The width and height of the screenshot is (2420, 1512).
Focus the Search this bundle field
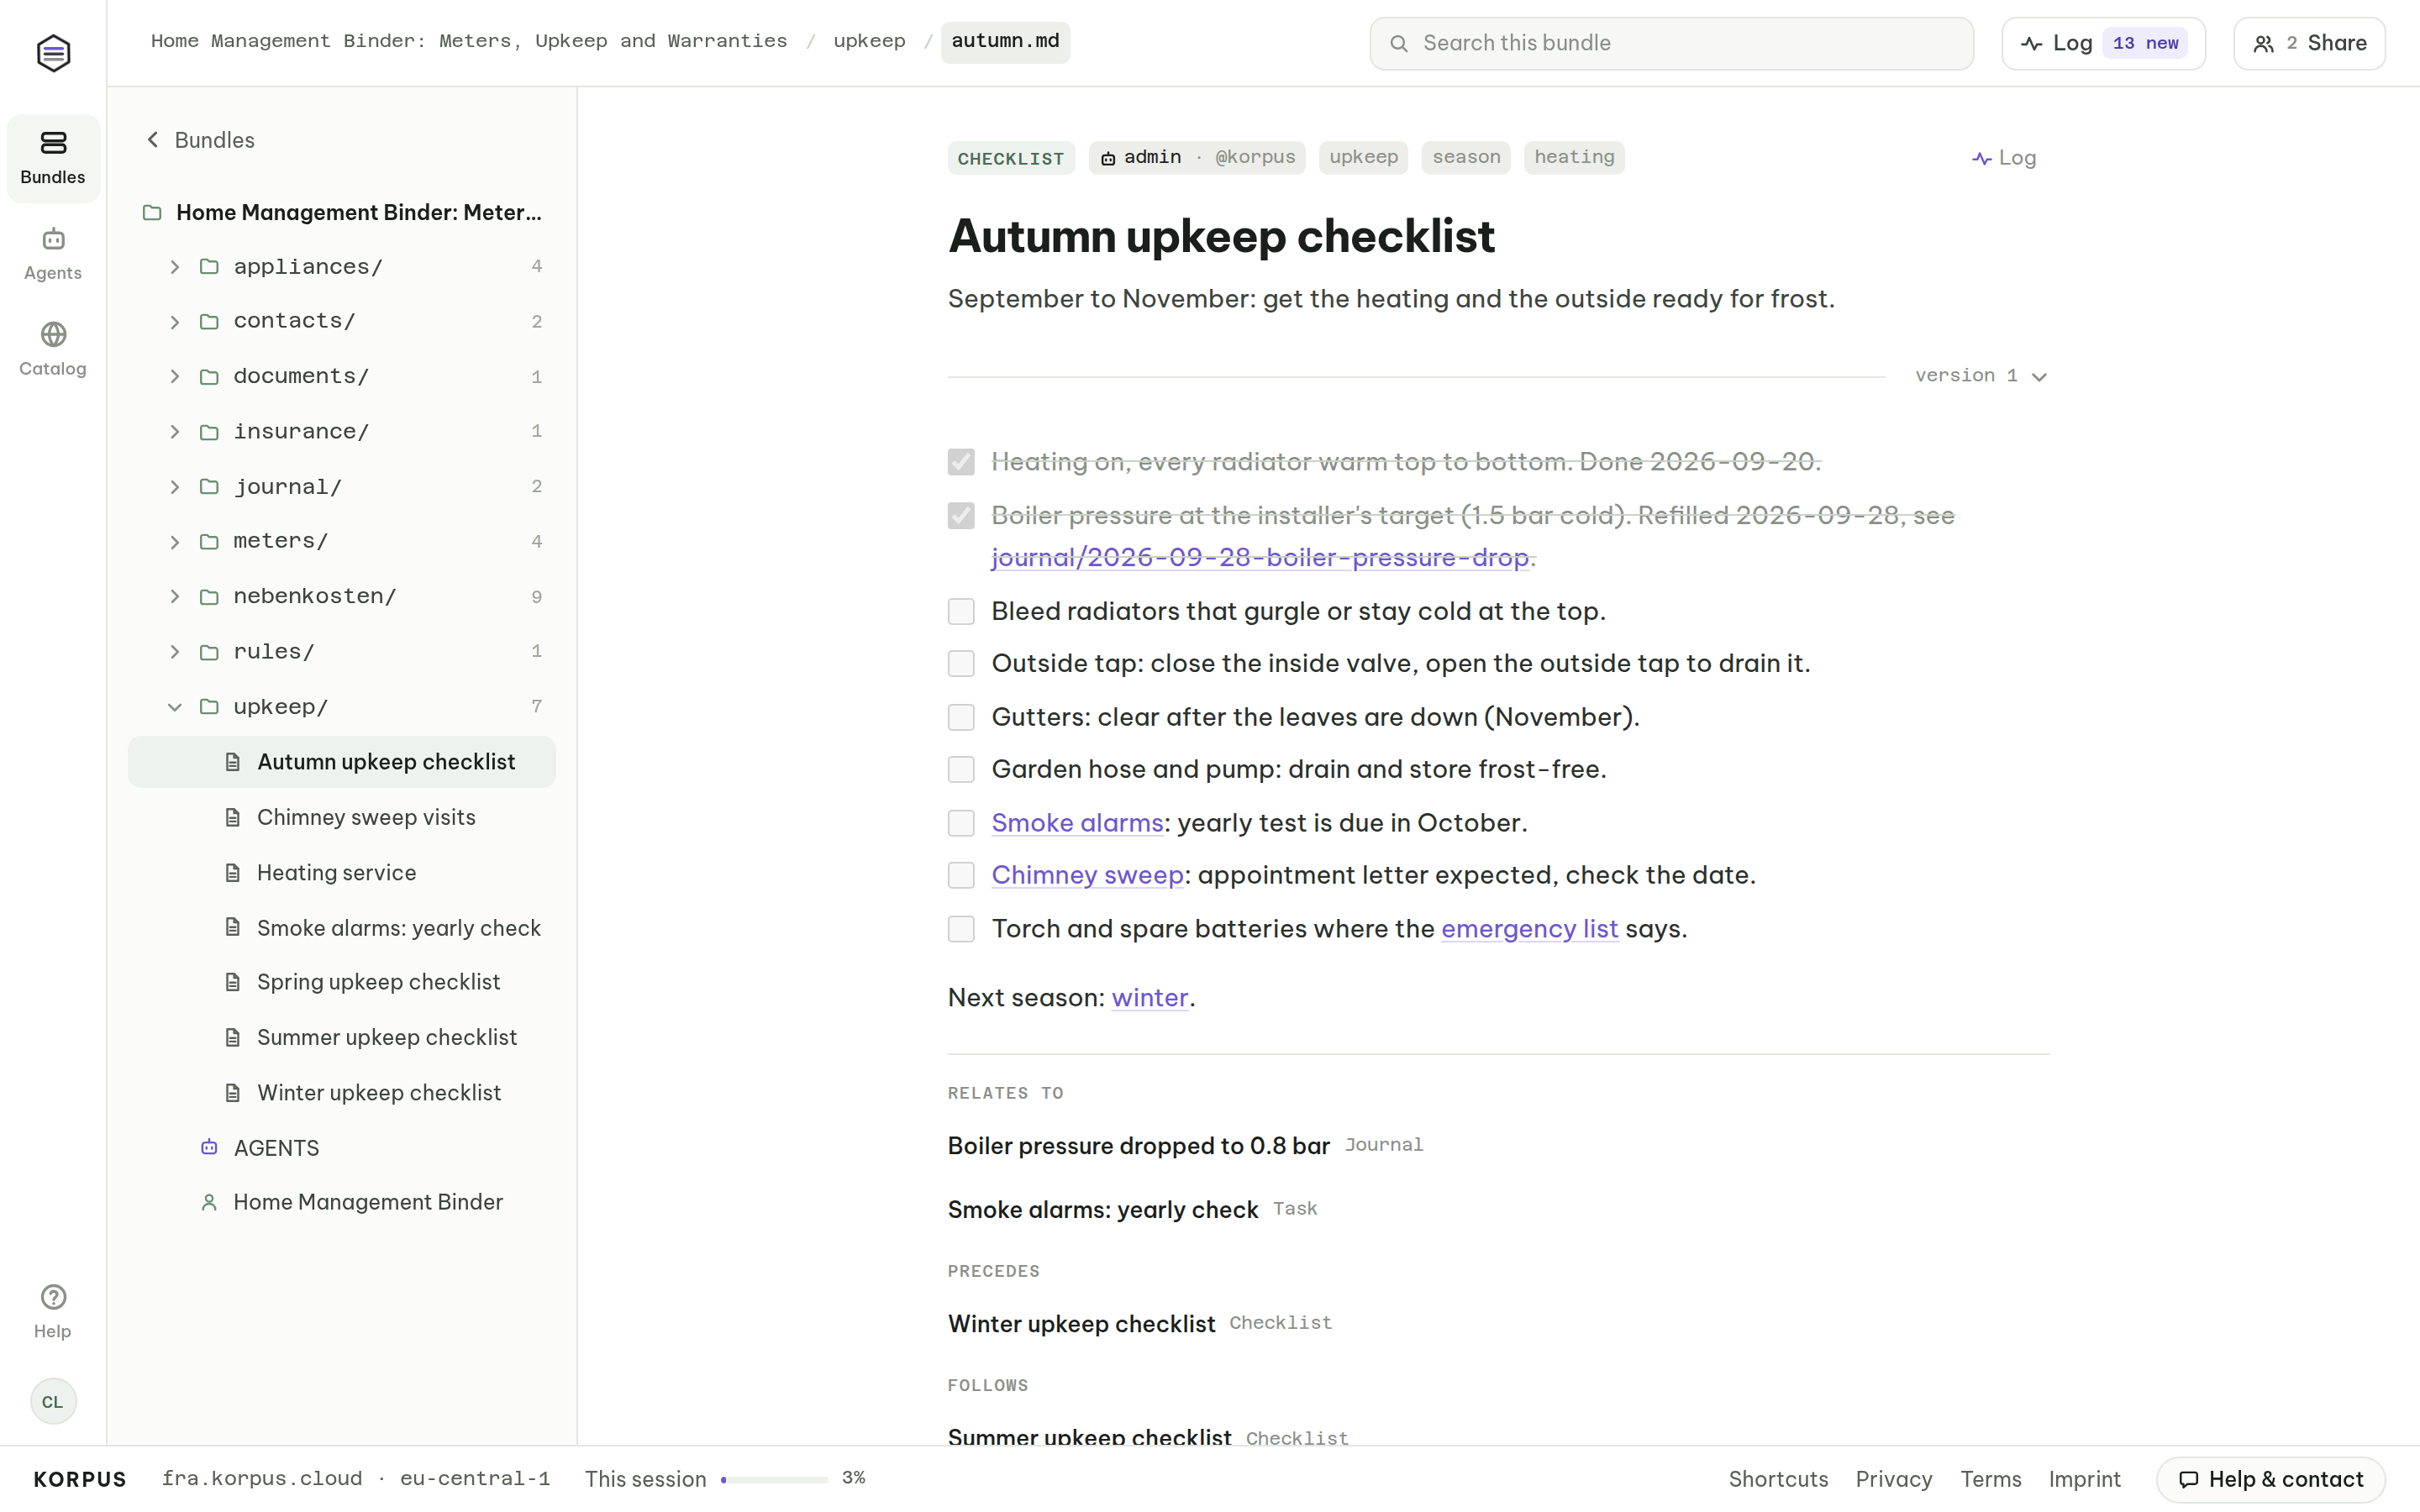click(x=1671, y=43)
